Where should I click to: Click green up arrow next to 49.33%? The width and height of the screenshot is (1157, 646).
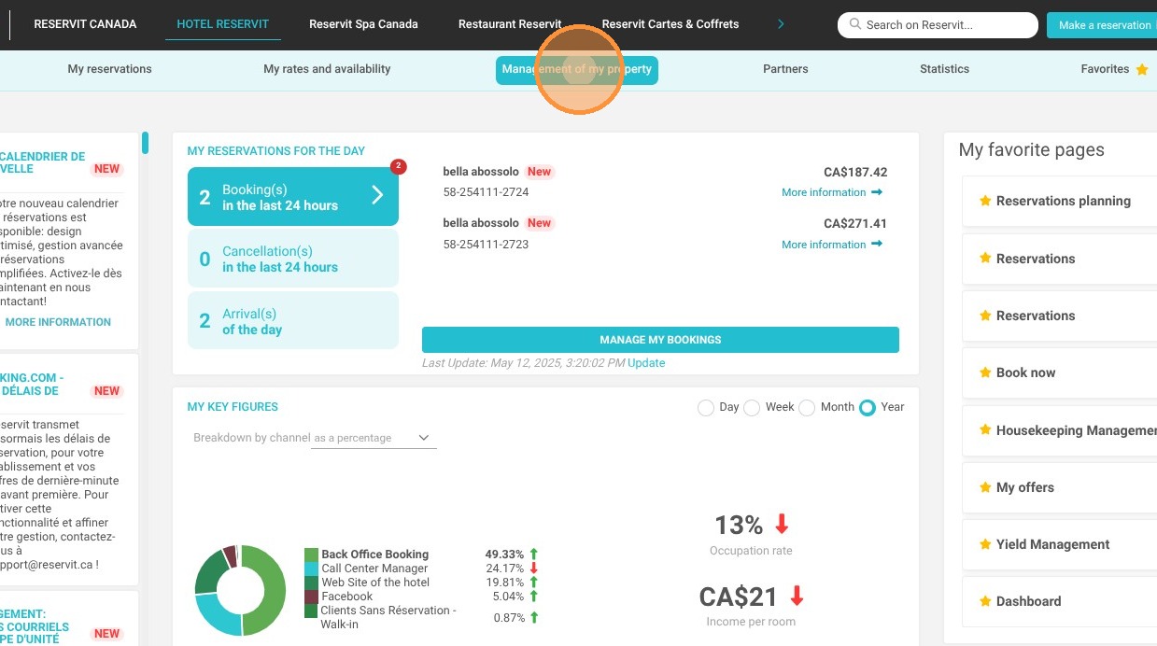tap(534, 555)
